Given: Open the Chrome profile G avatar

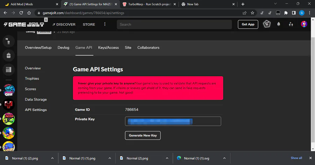Looking at the screenshot, I should (302, 13).
